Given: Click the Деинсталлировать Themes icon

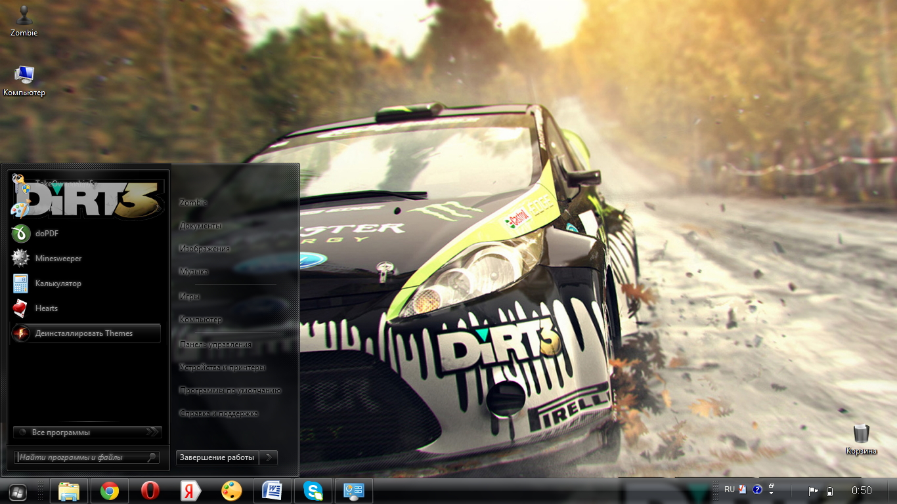Looking at the screenshot, I should [x=21, y=333].
